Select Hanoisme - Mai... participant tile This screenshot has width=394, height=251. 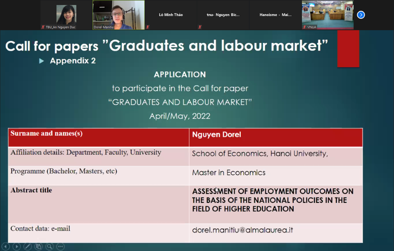[275, 15]
